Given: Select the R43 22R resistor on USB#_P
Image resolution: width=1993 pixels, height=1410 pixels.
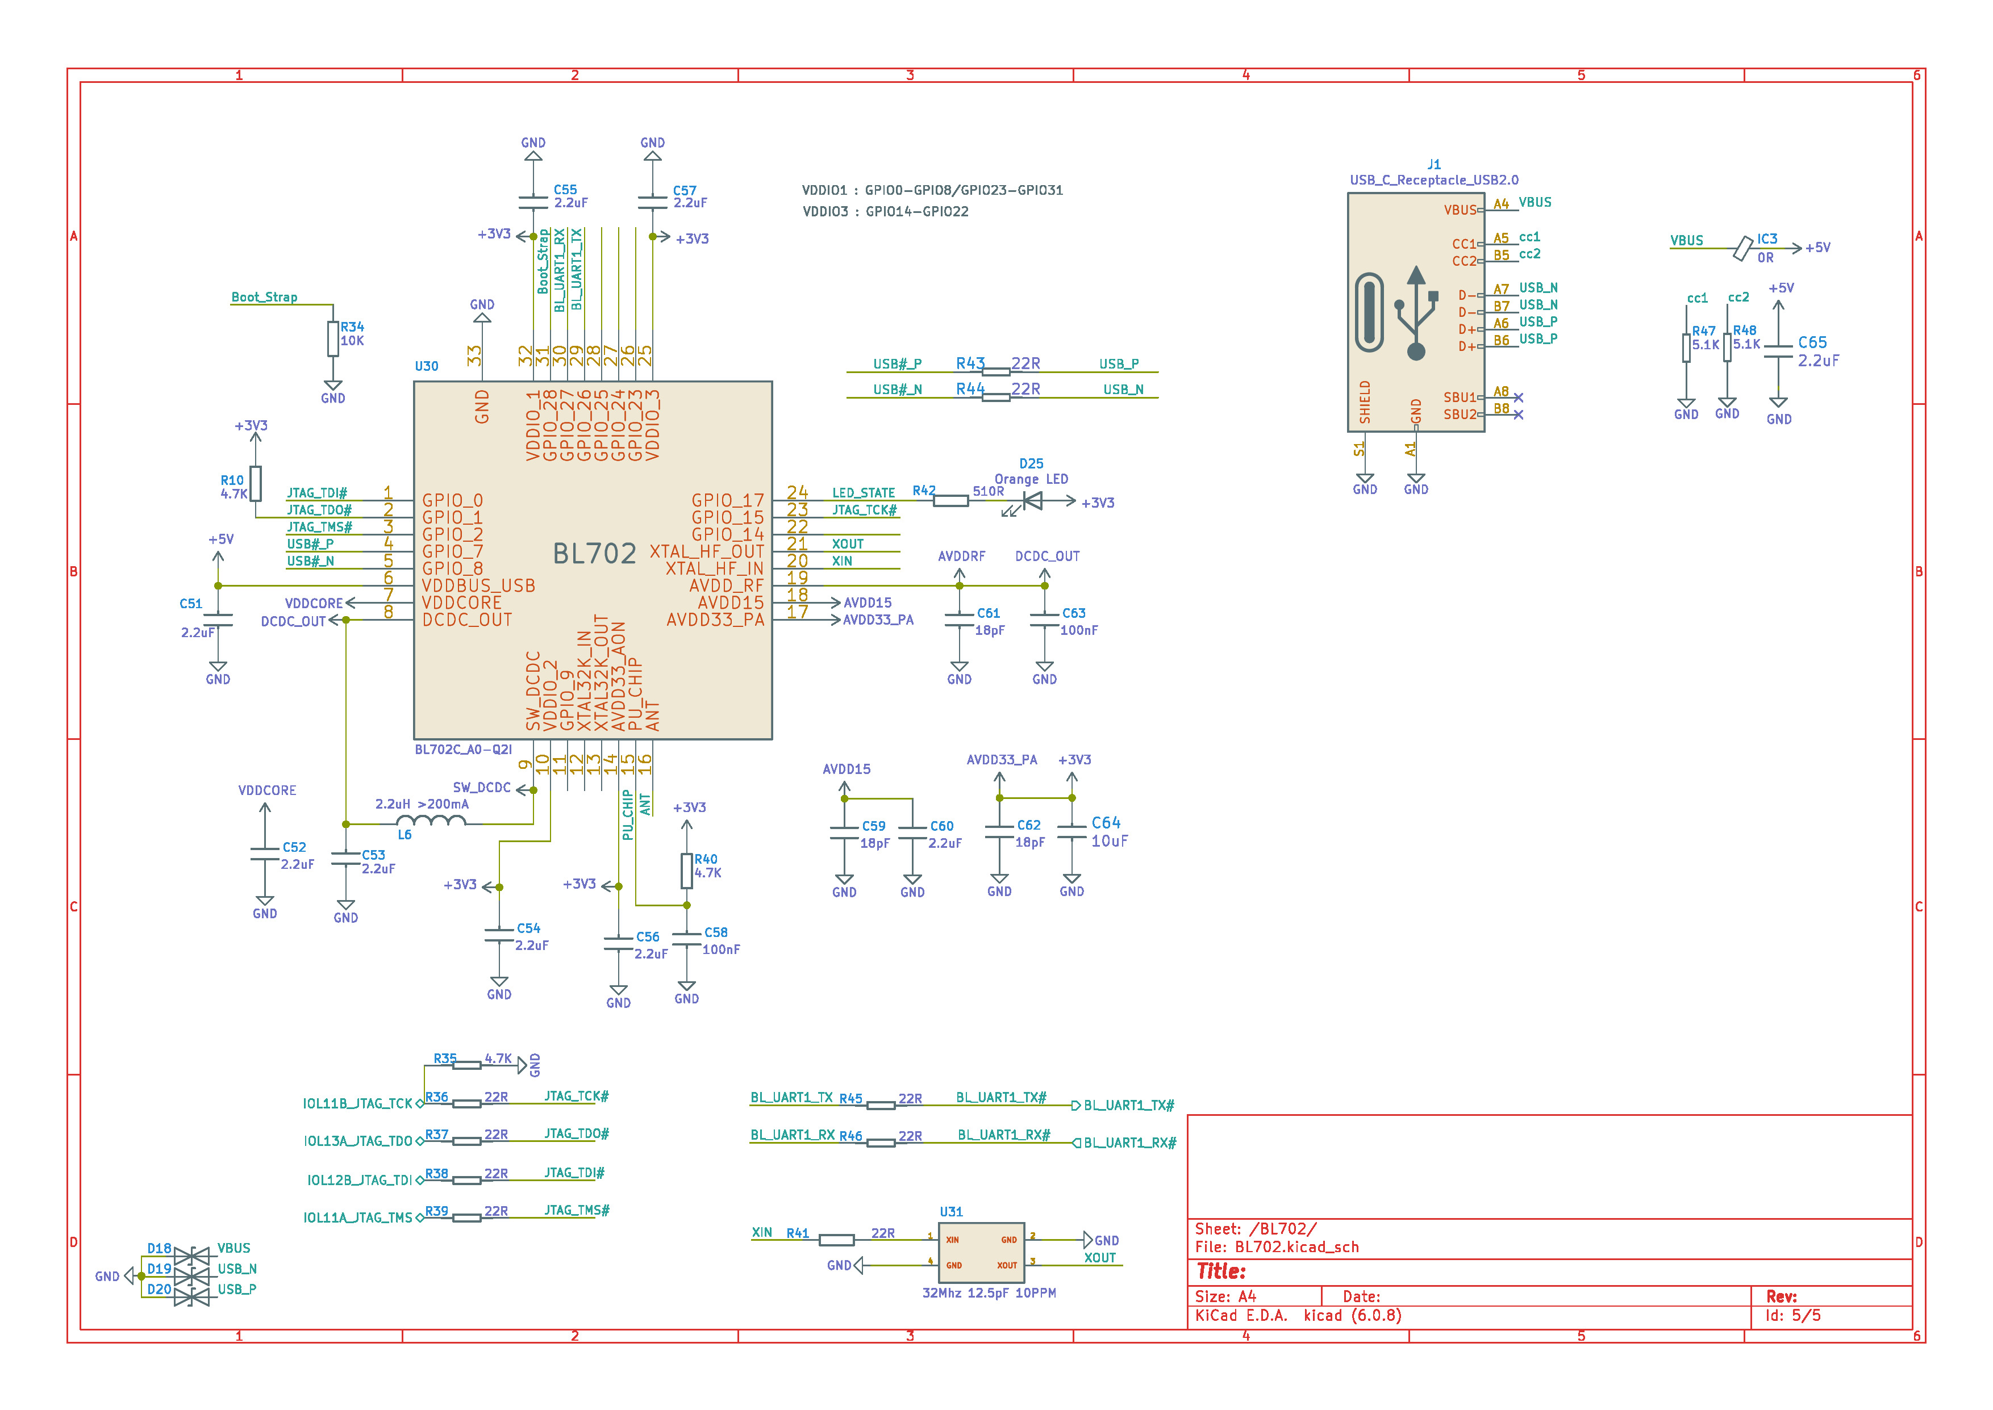Looking at the screenshot, I should pyautogui.click(x=996, y=371).
